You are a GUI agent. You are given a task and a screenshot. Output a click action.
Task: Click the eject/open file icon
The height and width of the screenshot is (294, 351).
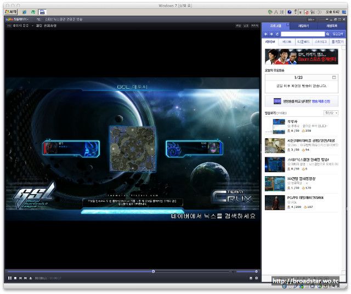pyautogui.click(x=31, y=278)
